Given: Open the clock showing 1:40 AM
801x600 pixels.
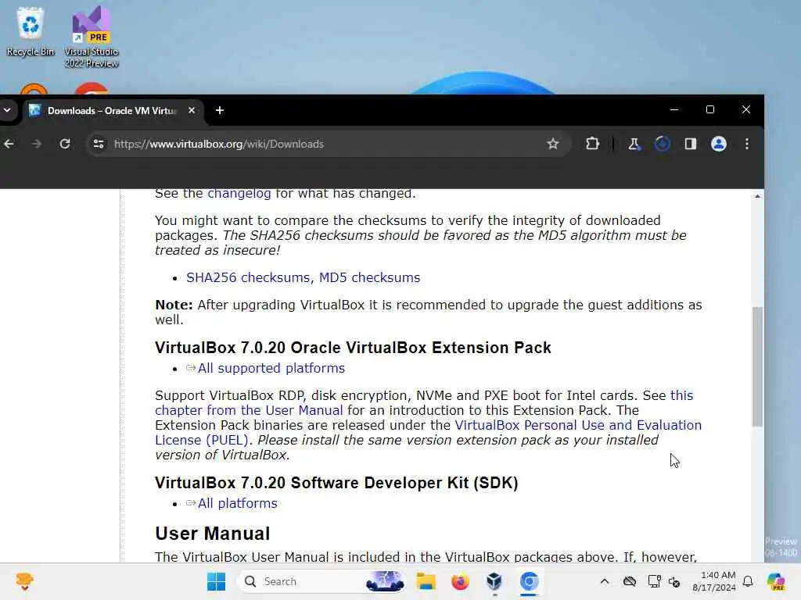Looking at the screenshot, I should (714, 581).
